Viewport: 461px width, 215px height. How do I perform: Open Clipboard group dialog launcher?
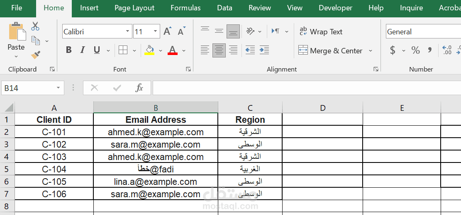click(x=52, y=69)
